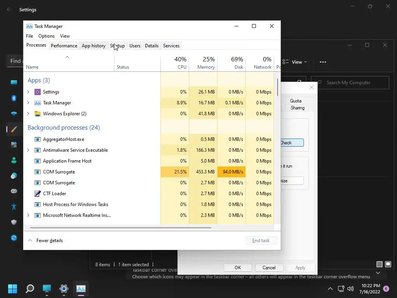Viewport: 397px width, 298px height.
Task: Click the Task Manager icon on the taskbar
Action: tap(81, 289)
